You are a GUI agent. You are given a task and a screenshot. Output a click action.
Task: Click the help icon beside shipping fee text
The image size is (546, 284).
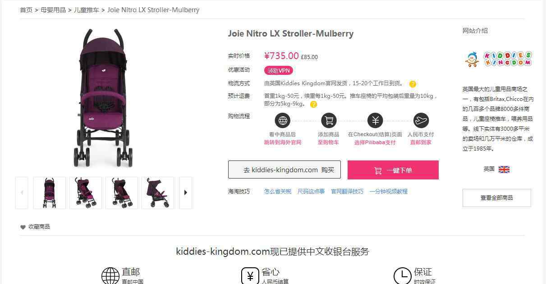tap(313, 104)
